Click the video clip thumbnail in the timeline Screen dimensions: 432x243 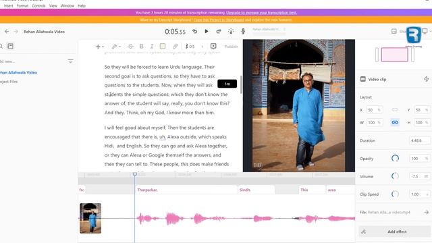(90, 218)
